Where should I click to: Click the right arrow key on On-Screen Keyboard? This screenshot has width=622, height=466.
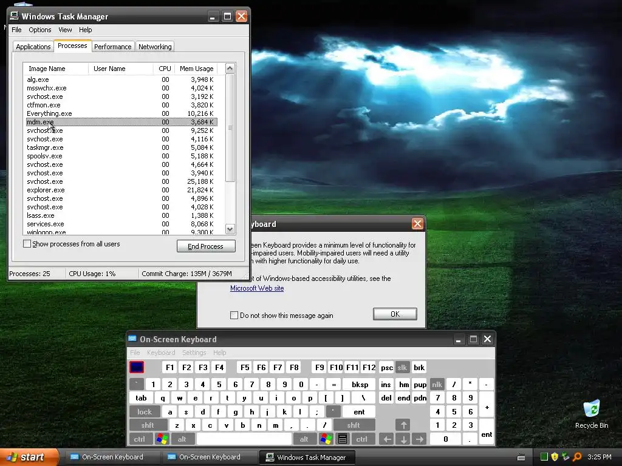tap(419, 439)
